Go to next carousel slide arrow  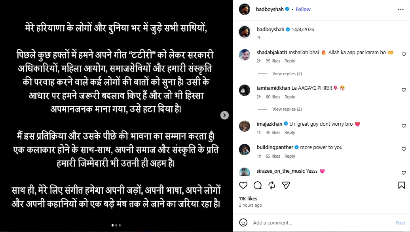224,115
